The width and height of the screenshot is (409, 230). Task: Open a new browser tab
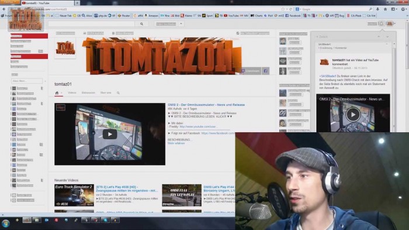tap(77, 3)
